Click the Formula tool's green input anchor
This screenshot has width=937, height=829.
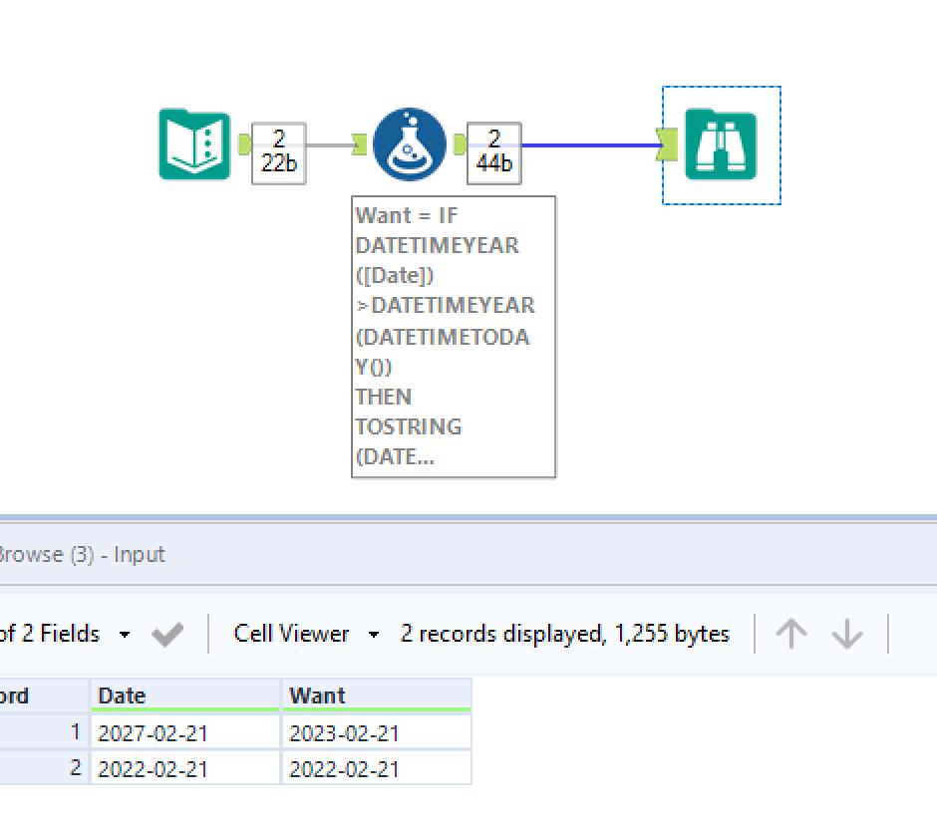[361, 142]
